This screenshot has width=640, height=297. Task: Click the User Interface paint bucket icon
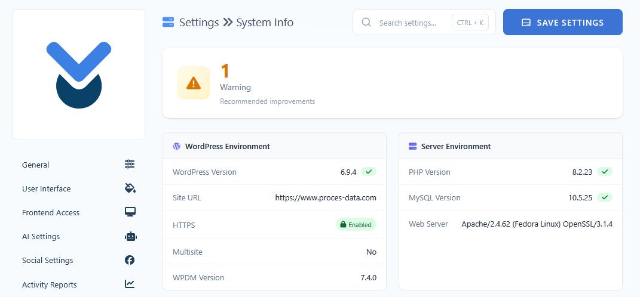point(130,188)
